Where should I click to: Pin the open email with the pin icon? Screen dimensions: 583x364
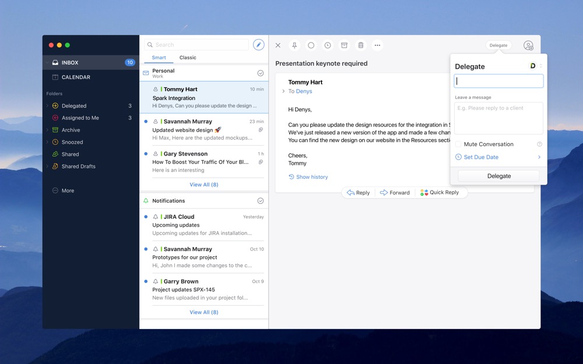(294, 45)
